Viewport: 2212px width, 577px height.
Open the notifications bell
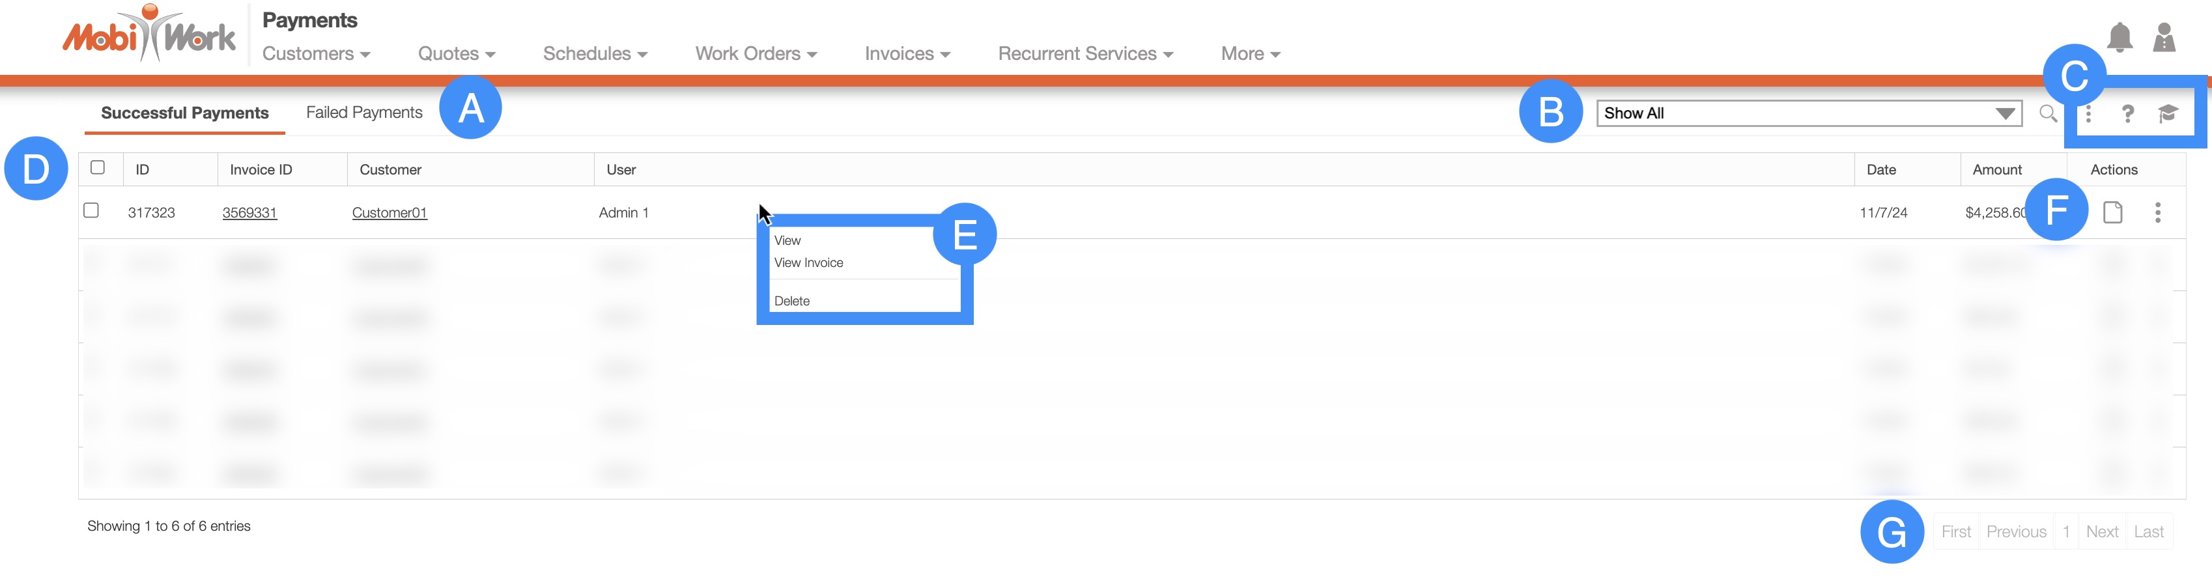click(2120, 37)
